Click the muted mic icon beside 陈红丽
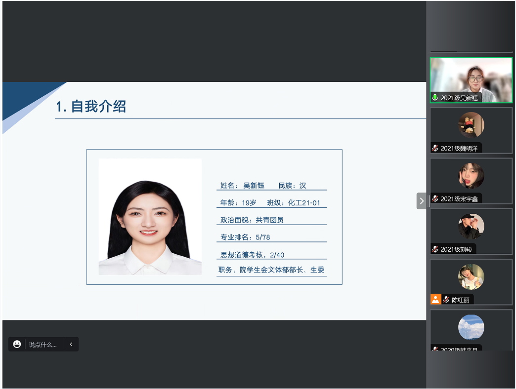The width and height of the screenshot is (516, 389). 446,300
